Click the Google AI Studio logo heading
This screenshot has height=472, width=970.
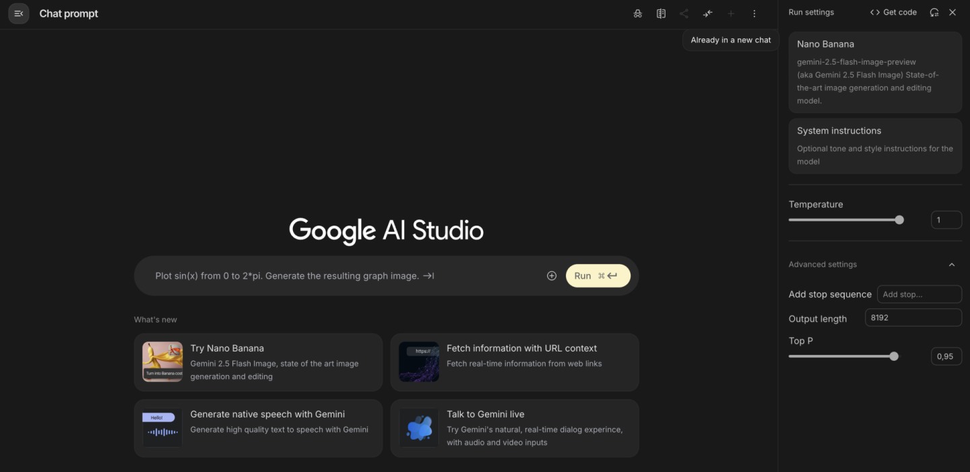click(386, 230)
